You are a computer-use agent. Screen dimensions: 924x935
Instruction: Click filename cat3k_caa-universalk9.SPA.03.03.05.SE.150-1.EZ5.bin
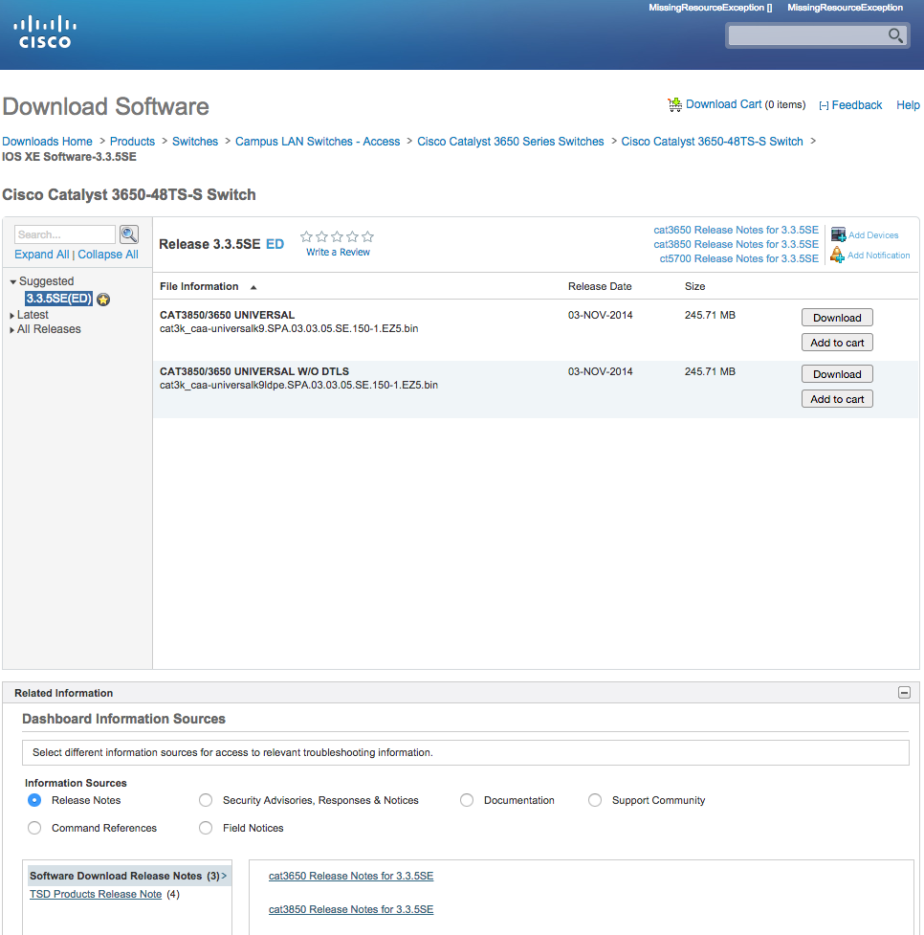pos(289,328)
